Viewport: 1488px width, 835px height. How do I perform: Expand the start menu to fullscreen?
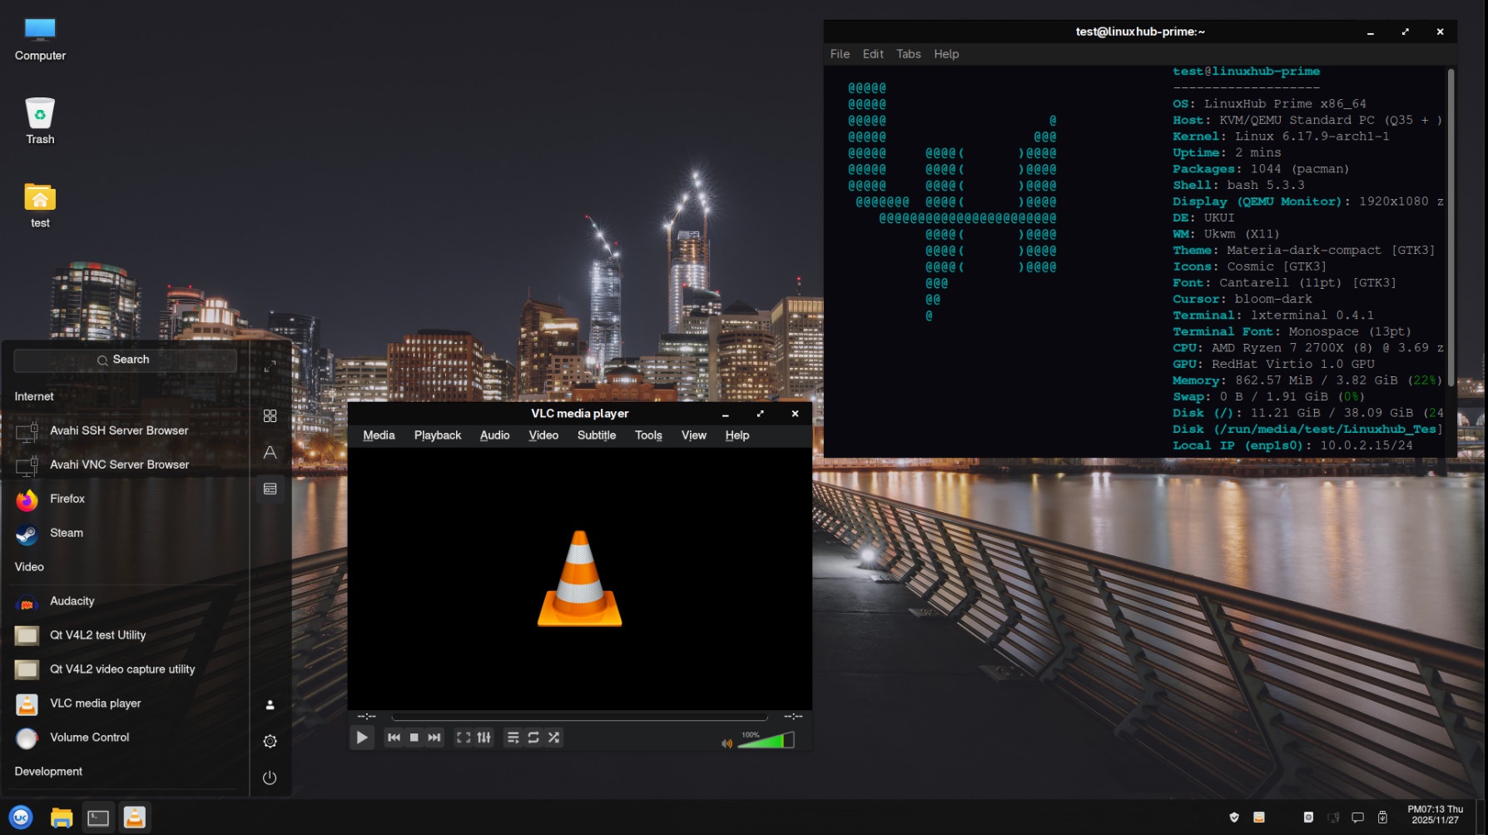[x=270, y=367]
